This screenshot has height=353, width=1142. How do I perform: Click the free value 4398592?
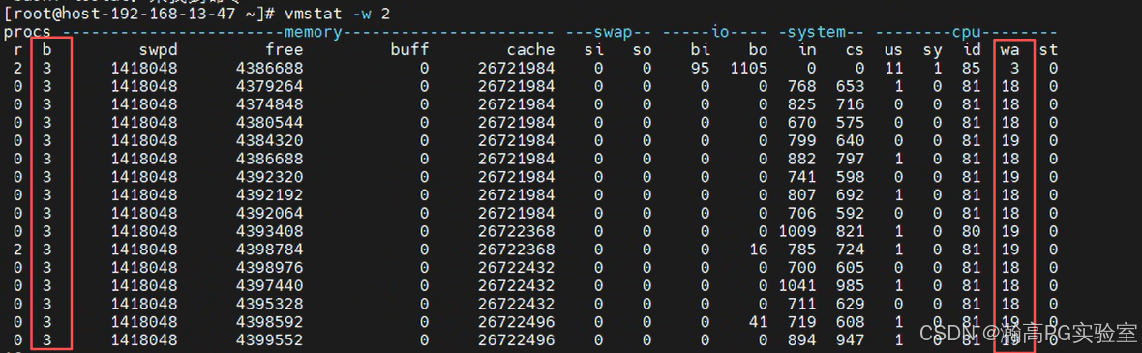coord(269,322)
